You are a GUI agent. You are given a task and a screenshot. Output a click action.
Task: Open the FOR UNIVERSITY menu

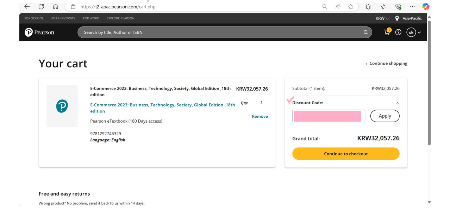[63, 18]
